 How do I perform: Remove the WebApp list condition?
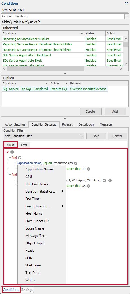[x=110, y=180]
